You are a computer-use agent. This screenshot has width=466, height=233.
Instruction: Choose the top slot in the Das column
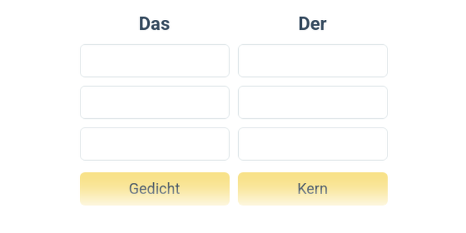point(154,61)
